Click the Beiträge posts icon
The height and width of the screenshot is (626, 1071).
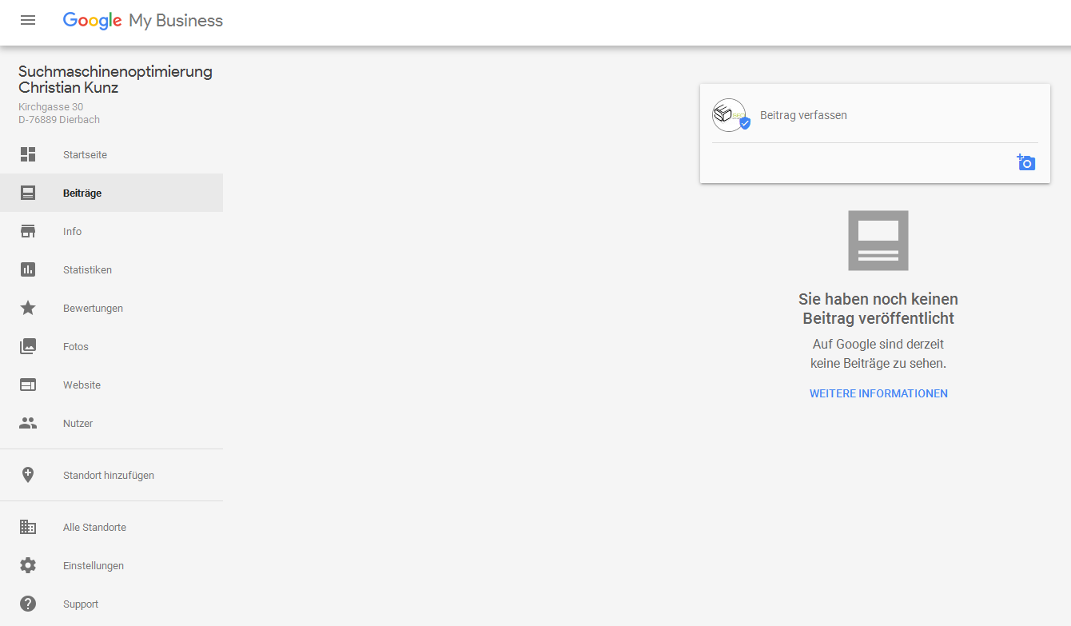pyautogui.click(x=28, y=192)
